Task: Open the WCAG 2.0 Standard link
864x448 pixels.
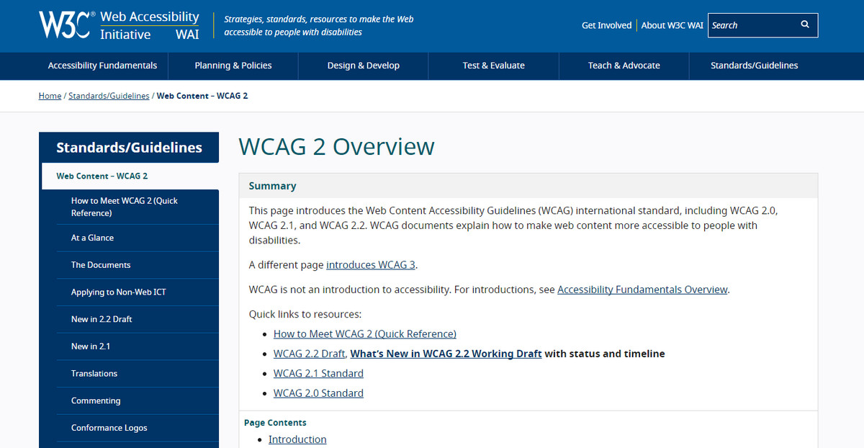Action: click(x=318, y=393)
